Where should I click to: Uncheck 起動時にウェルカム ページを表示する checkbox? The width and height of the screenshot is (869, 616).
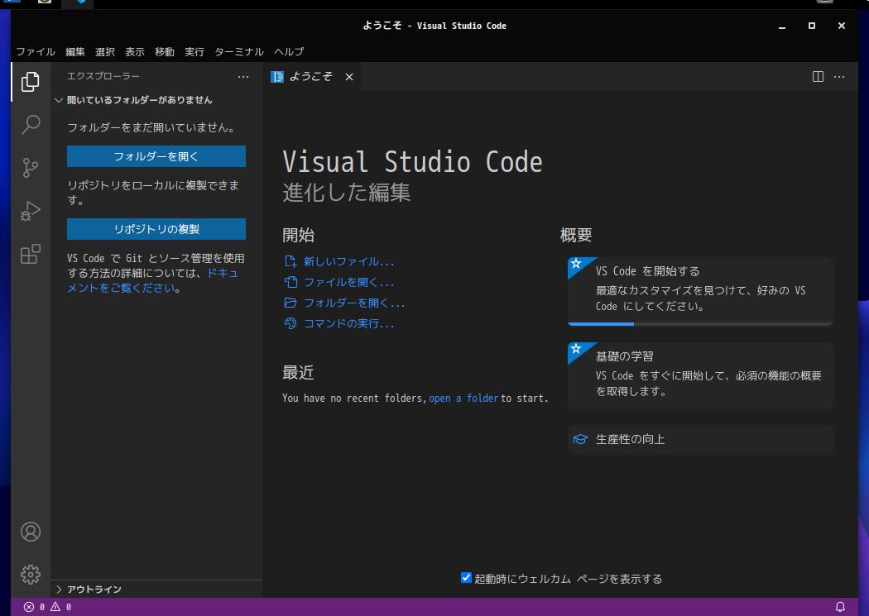tap(466, 578)
